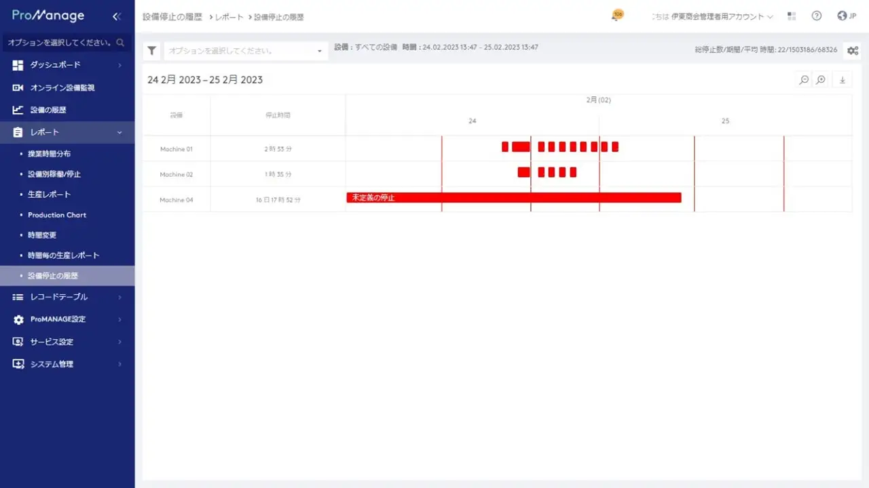Click the 設備の履歴 chart icon
This screenshot has height=488, width=869.
tap(18, 110)
